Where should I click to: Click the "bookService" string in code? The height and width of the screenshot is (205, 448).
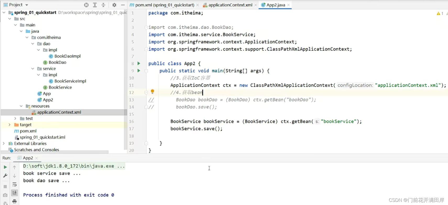point(338,121)
